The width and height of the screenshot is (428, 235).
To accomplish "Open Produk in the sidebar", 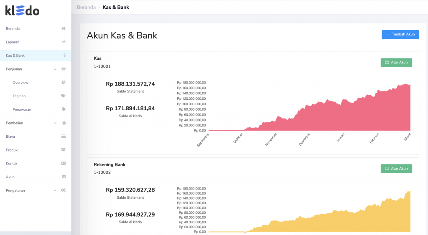I will click(x=36, y=150).
